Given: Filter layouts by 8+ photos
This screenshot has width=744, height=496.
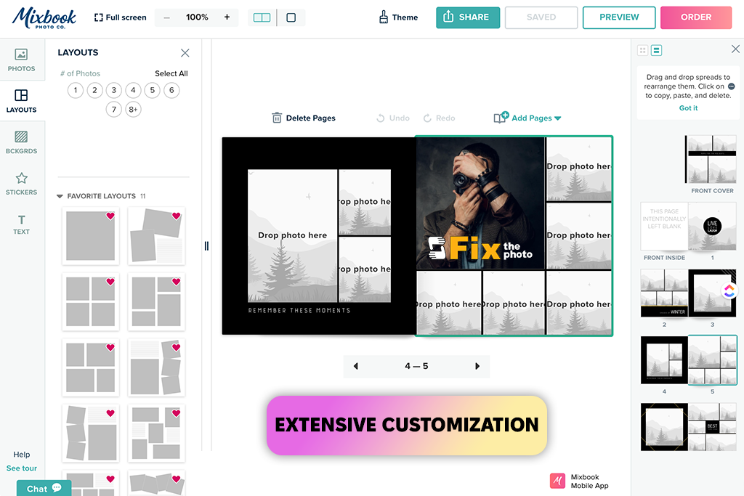Looking at the screenshot, I should point(134,110).
